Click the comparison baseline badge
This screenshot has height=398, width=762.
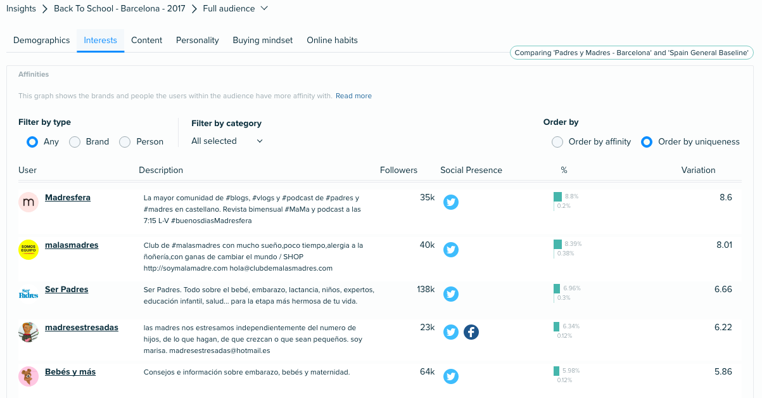[x=632, y=53]
